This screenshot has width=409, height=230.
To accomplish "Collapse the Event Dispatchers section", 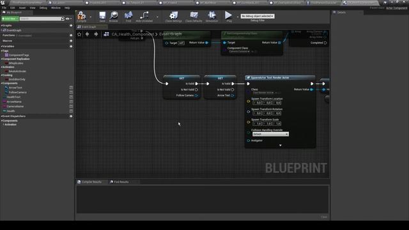I will [x=1, y=116].
